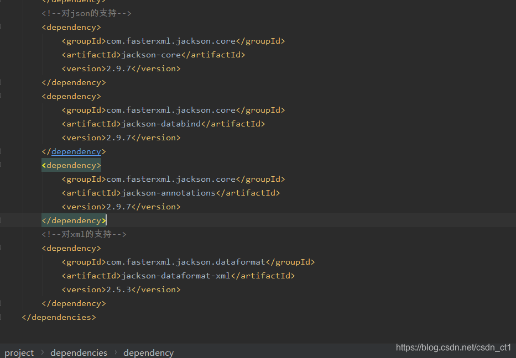
Task: Click <dependency> tag below the json comment
Action: pyautogui.click(x=71, y=27)
